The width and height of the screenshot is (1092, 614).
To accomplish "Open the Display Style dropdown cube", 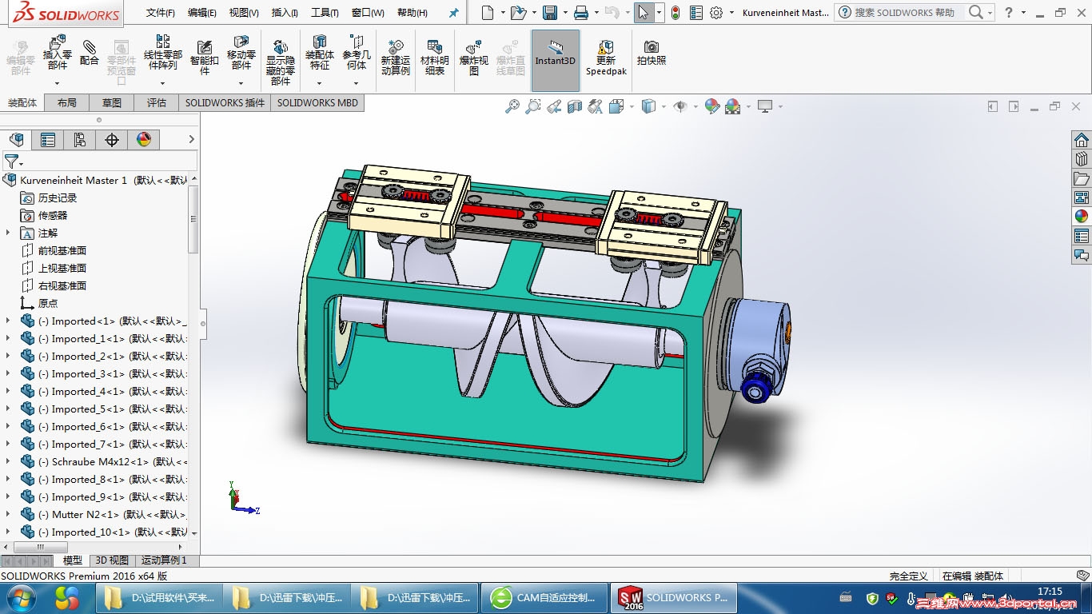I will (648, 106).
